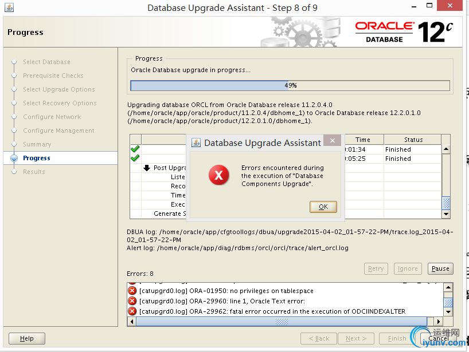Viewport: 469px width, 352px height.
Task: Click the Cancel button
Action: [x=438, y=338]
